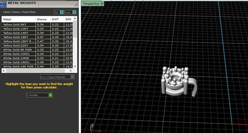Click the metal table scroll up arrow

(x=75, y=18)
